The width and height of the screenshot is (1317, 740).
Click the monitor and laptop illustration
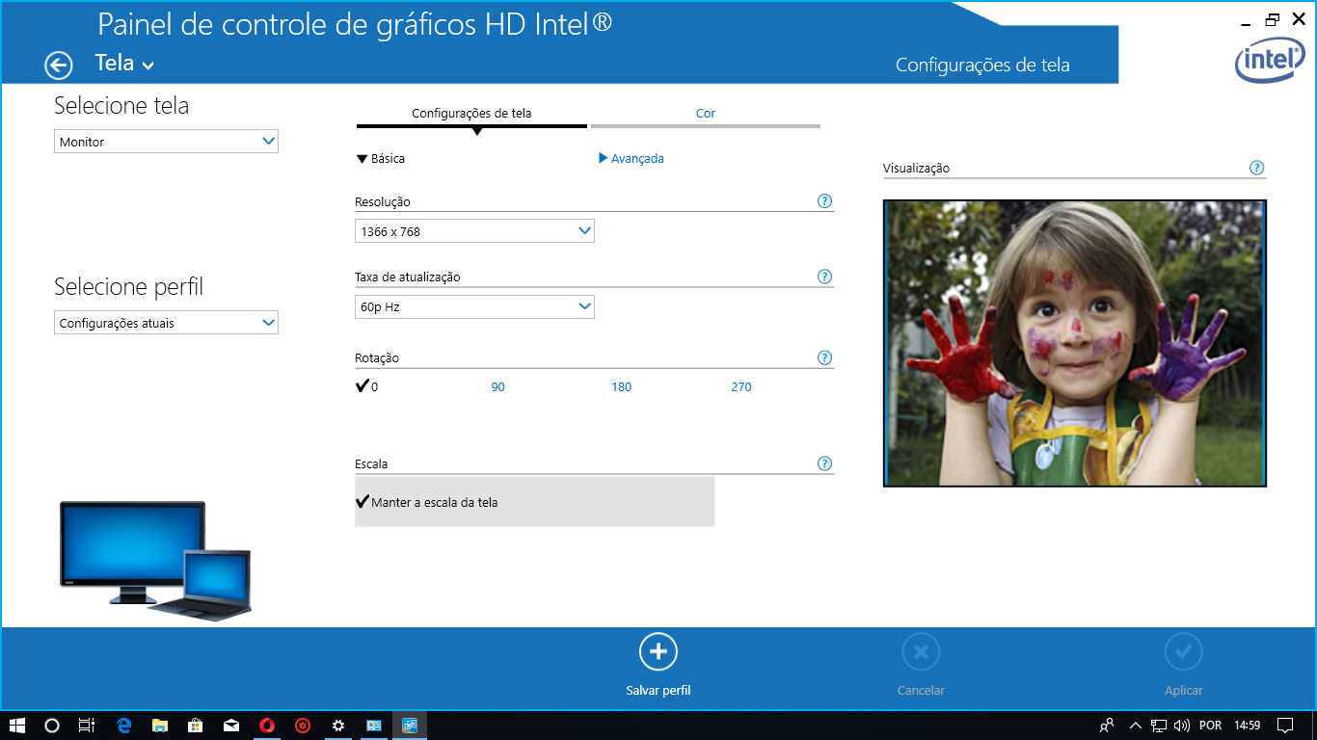155,559
